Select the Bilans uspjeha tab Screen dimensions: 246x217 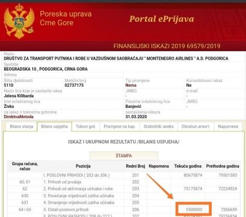point(54,127)
